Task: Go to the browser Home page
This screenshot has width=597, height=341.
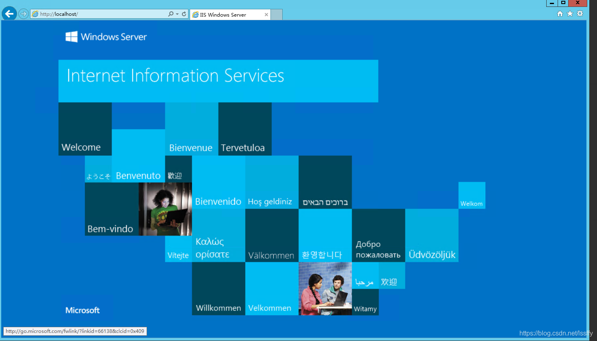Action: coord(560,14)
